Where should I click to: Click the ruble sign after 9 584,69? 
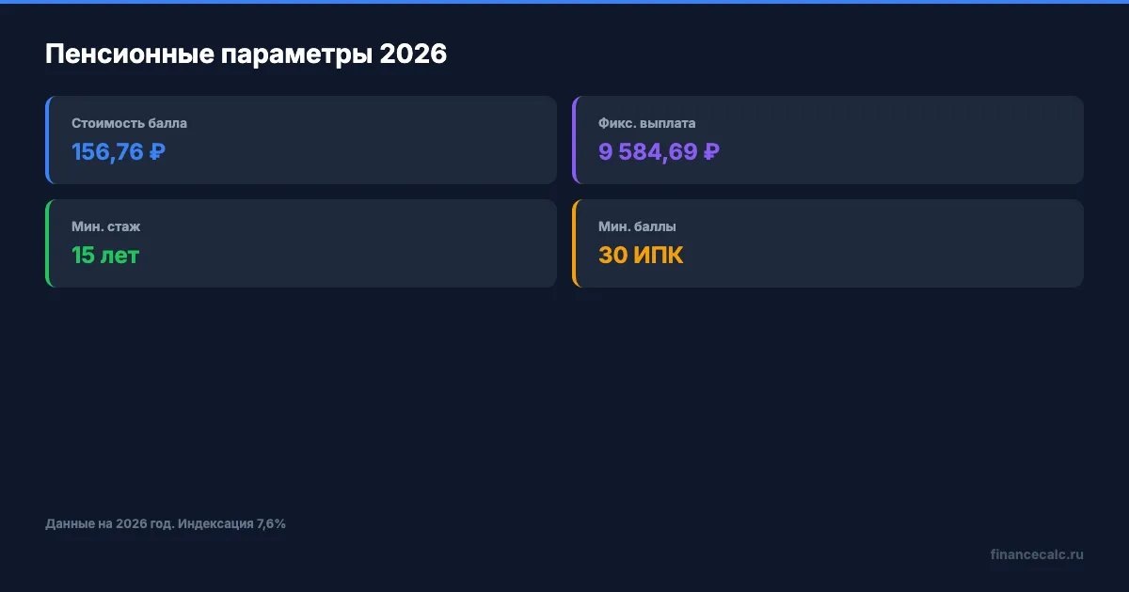[x=711, y=151]
